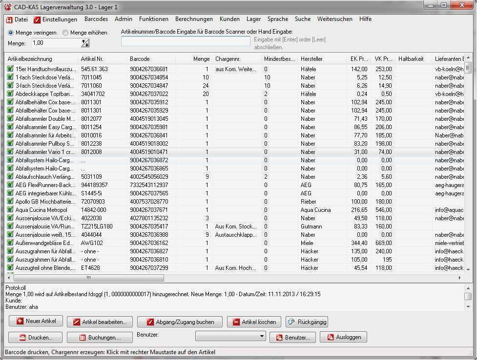Click the green icon beside AEG FlexiRunners row
The height and width of the screenshot is (360, 477).
point(10,185)
